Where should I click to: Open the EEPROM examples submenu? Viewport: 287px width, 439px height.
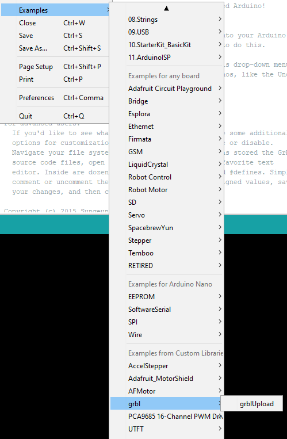167,297
